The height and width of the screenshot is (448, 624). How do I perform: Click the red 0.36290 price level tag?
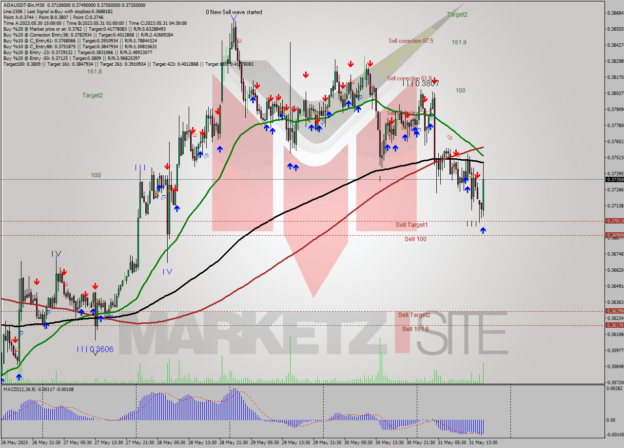click(614, 311)
